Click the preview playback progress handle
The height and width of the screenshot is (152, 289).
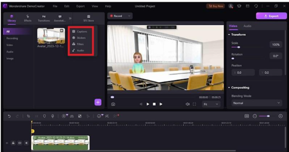[112, 97]
